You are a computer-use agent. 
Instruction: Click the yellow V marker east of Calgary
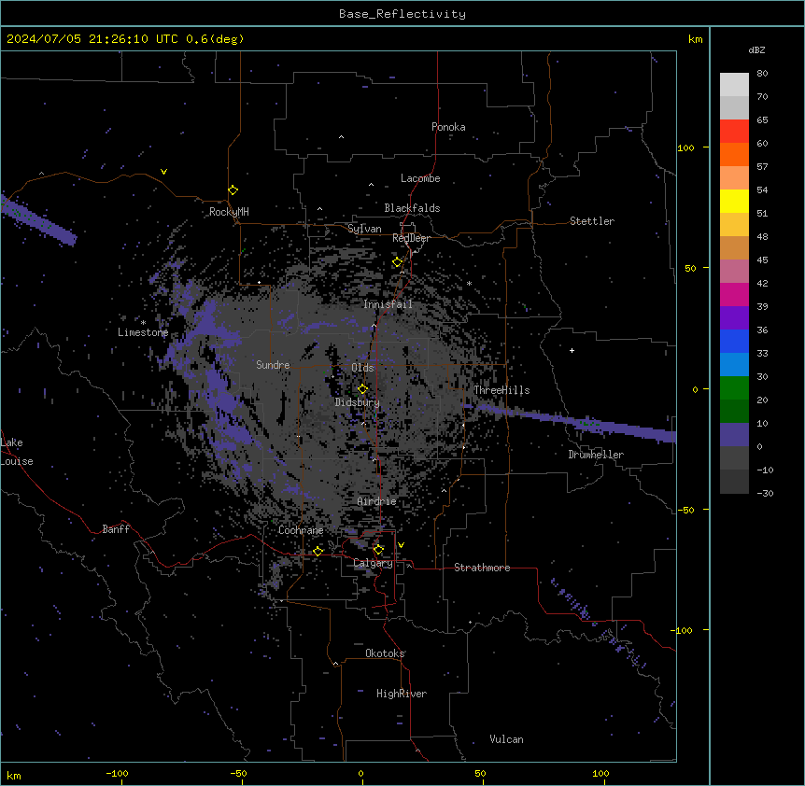click(x=401, y=545)
